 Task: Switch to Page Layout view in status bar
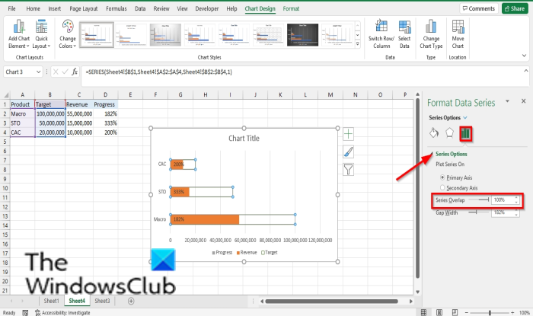(x=439, y=312)
